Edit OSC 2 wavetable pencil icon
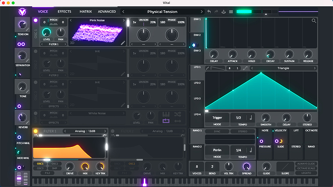 pyautogui.click(x=123, y=74)
